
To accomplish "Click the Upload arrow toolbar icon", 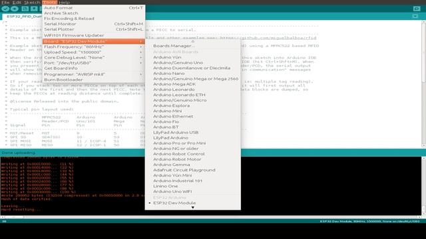I will point(15,9).
